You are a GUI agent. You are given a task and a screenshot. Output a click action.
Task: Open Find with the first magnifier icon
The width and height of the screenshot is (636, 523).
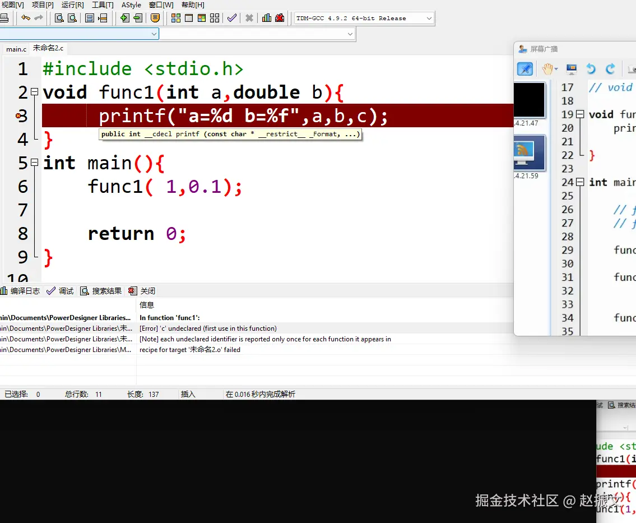point(59,18)
